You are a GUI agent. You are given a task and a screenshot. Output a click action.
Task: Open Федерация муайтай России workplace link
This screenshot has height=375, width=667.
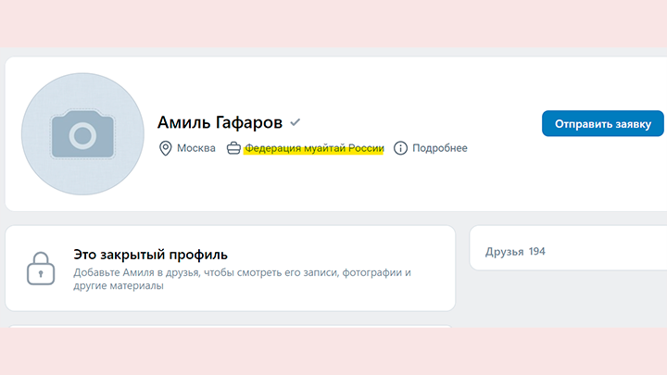tap(314, 148)
